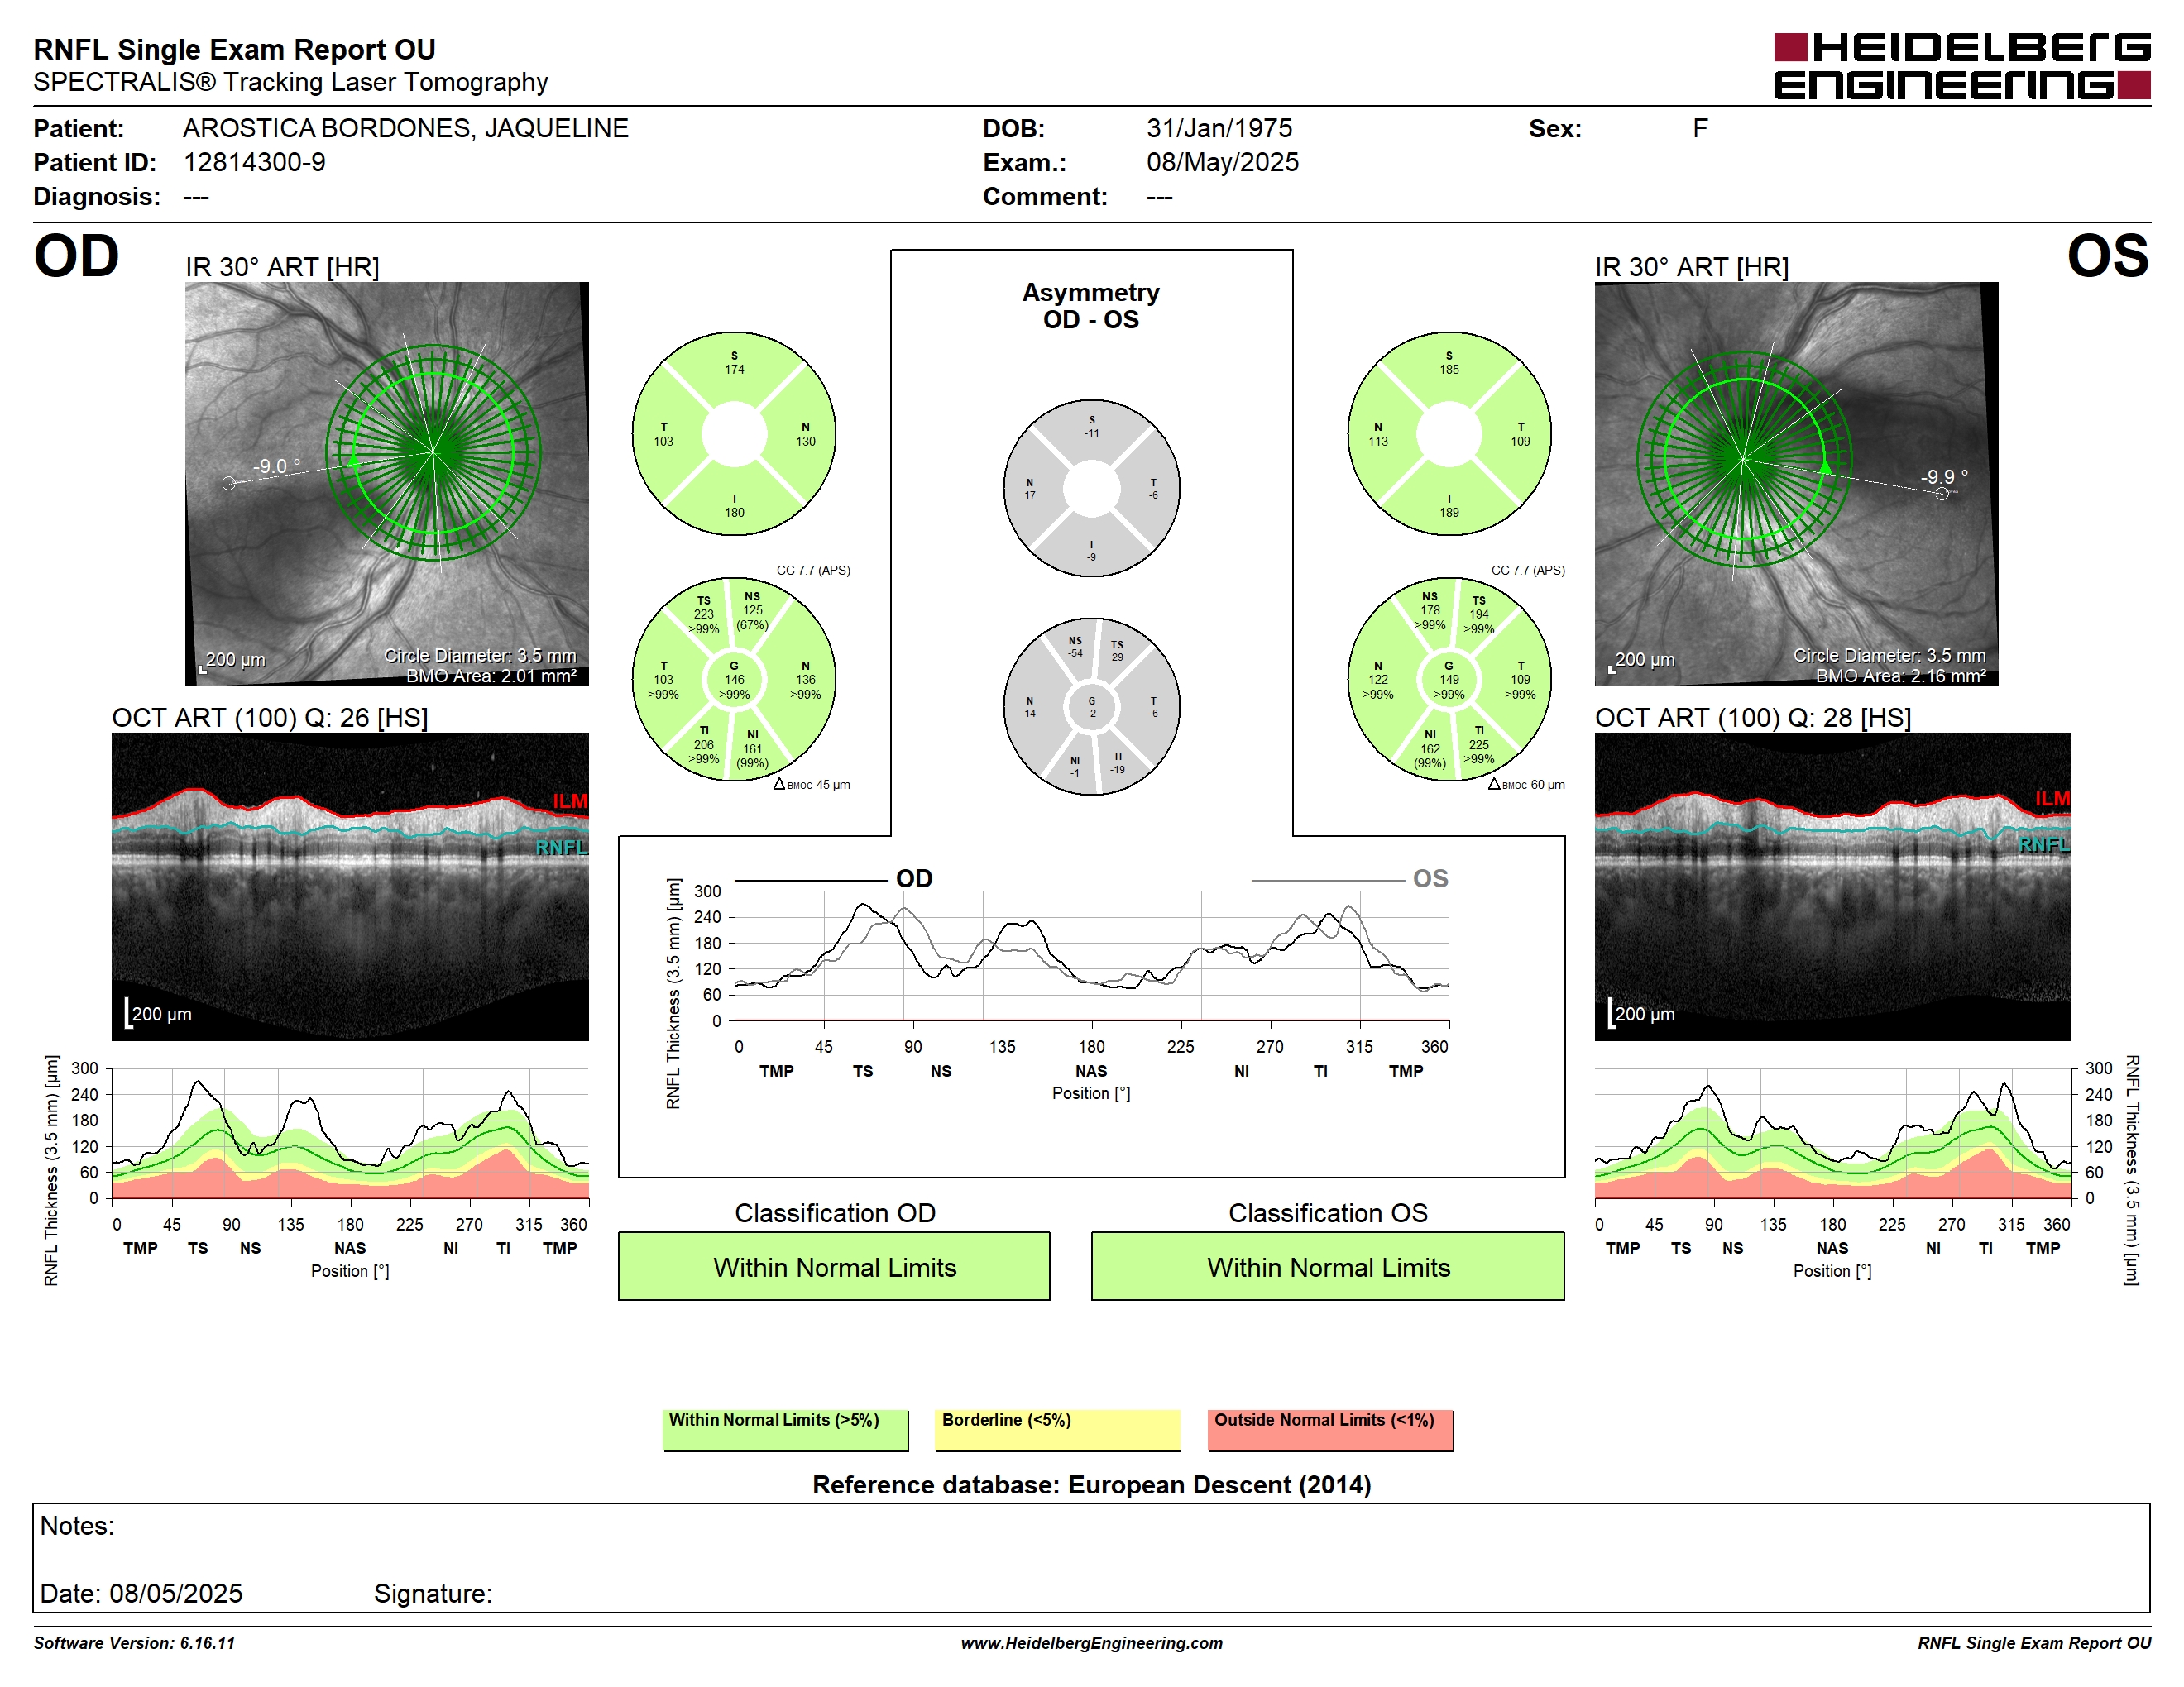Click the OS NS sector value 178
Viewport: 2184px width, 1687px height.
pos(1430,610)
